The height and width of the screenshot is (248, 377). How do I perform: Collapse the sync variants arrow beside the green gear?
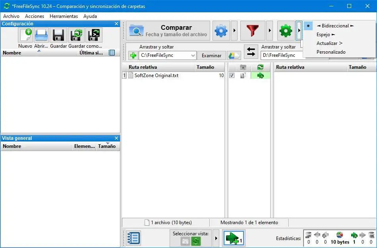coord(299,31)
